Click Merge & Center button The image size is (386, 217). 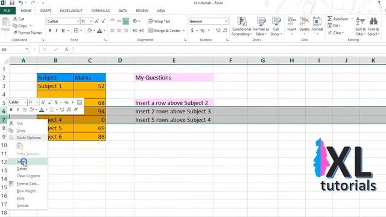(x=164, y=31)
